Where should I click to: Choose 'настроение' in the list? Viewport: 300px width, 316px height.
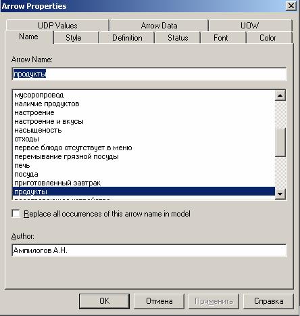tap(144, 112)
